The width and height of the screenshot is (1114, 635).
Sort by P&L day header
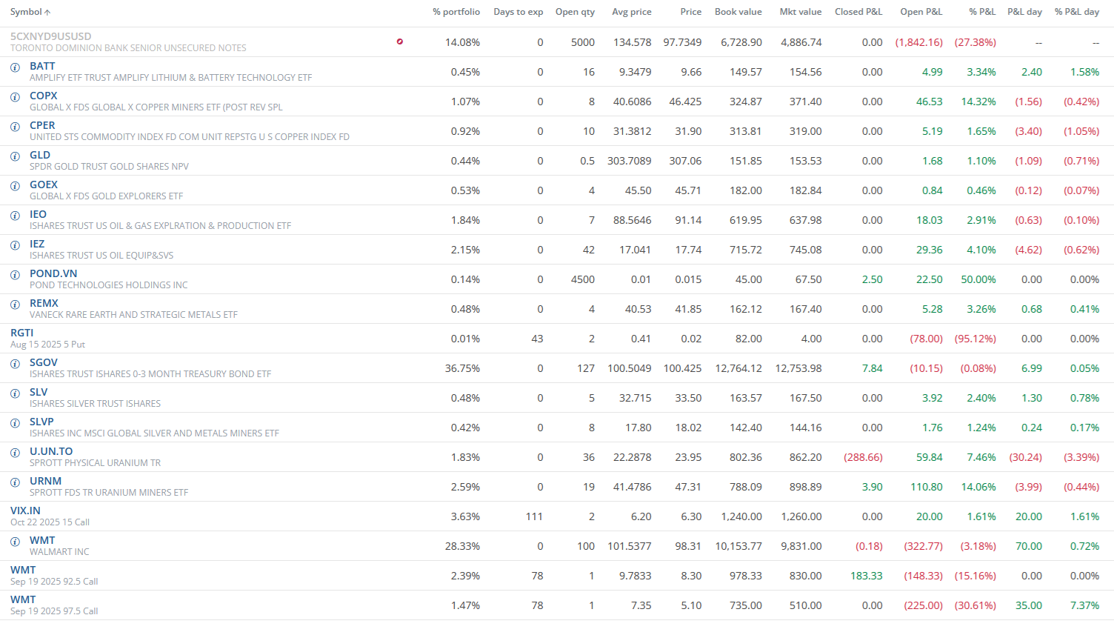point(1024,12)
